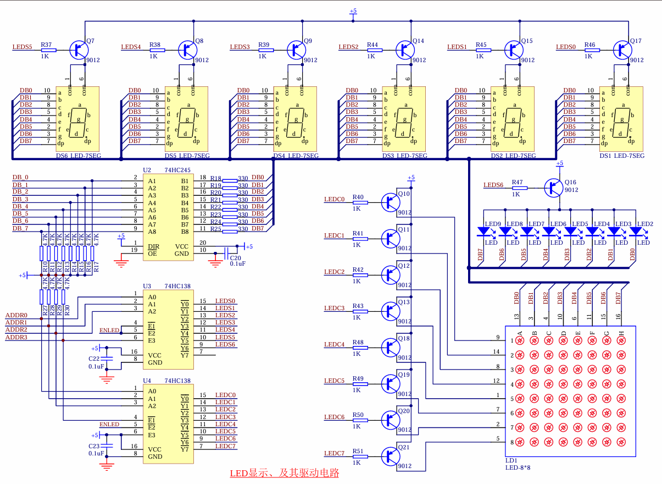Click "LEDS6" label left of R47
Screen dimensions: 662x484
[x=493, y=185]
